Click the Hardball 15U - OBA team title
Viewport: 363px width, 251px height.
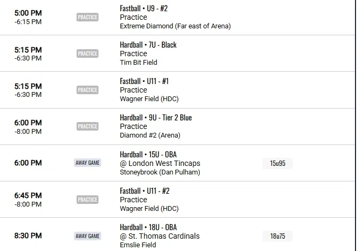pyautogui.click(x=148, y=154)
